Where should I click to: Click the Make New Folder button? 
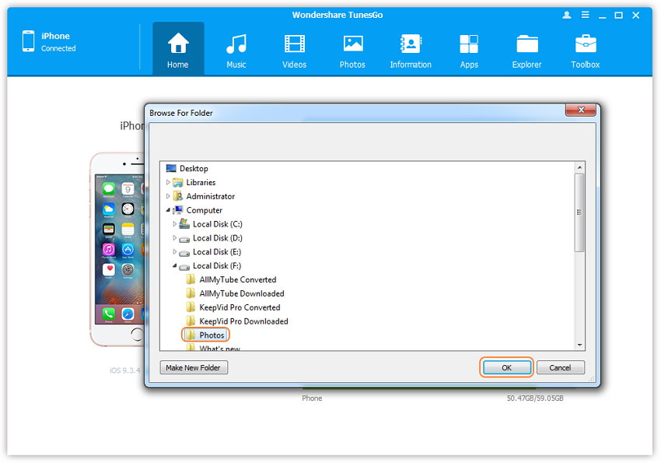click(x=194, y=367)
